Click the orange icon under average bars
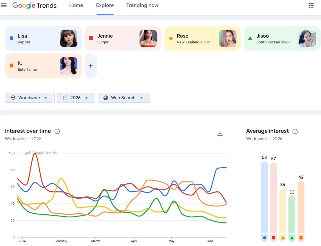Screen dimensions: 321x246 coord(301,238)
